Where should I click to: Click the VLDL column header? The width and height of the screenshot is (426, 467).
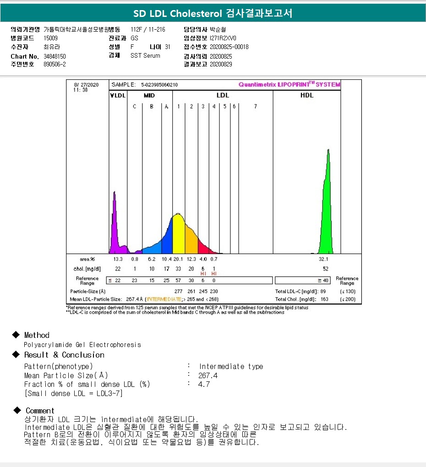click(118, 95)
